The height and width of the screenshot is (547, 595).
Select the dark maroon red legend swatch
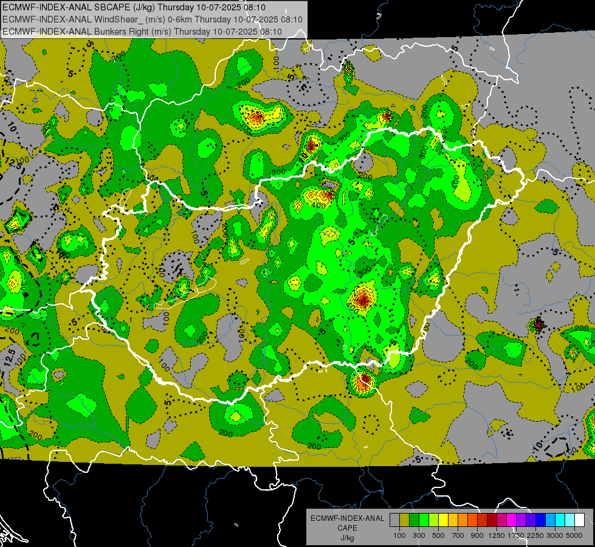click(x=492, y=520)
